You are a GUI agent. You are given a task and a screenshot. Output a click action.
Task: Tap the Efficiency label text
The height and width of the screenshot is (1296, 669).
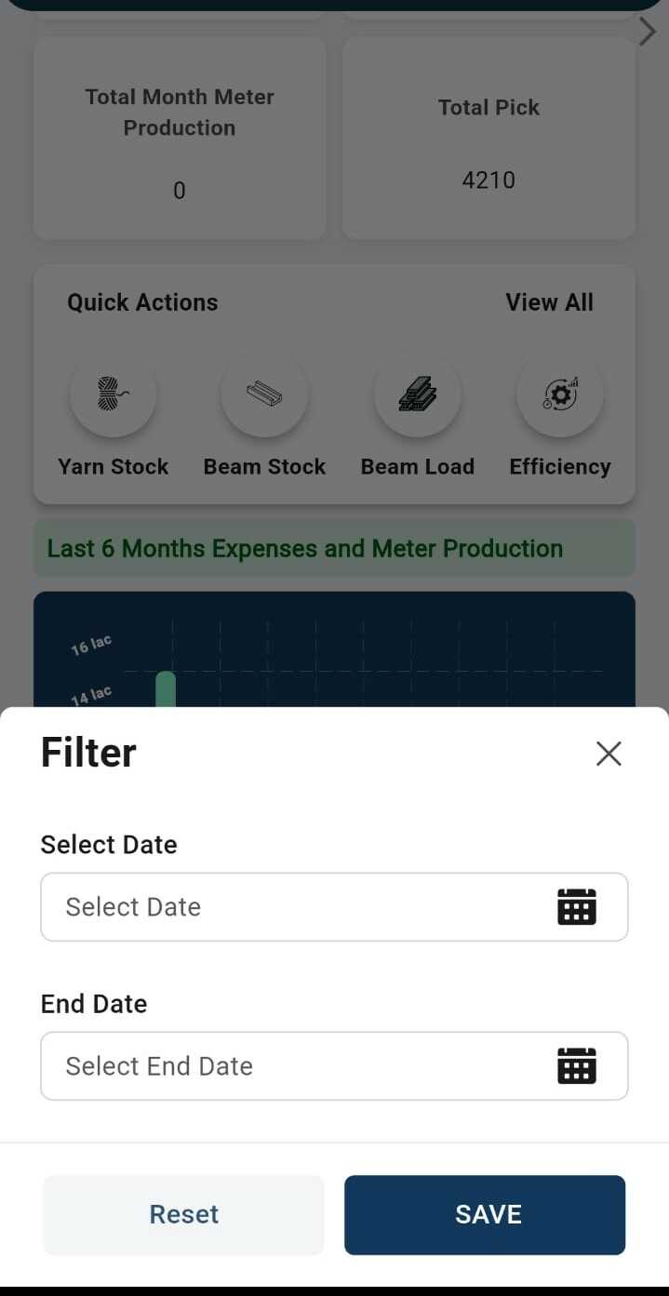coord(560,467)
